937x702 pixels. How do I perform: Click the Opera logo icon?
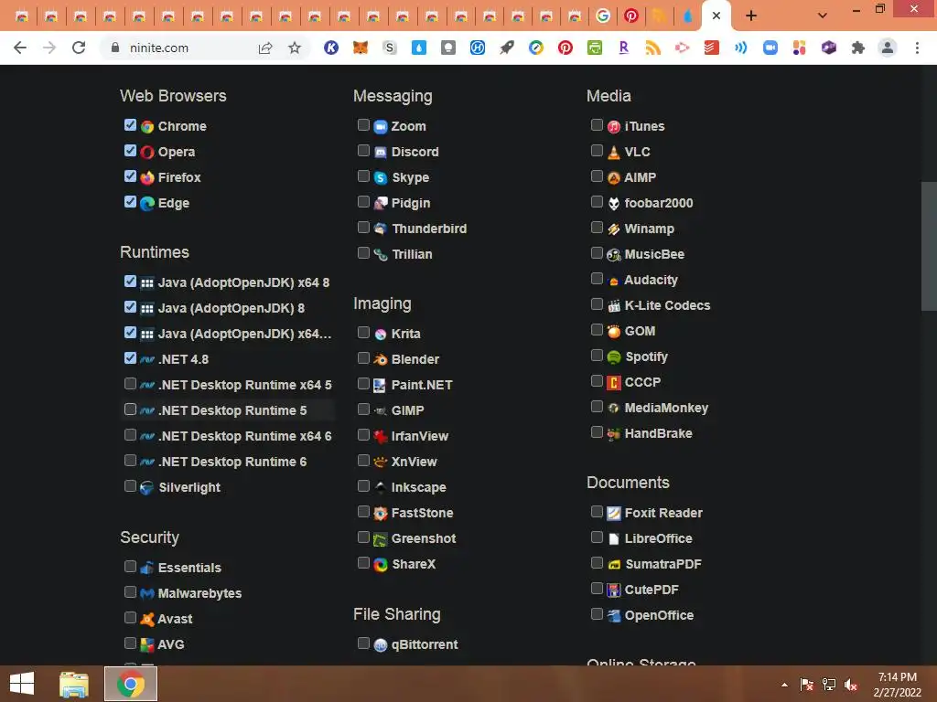tap(147, 153)
